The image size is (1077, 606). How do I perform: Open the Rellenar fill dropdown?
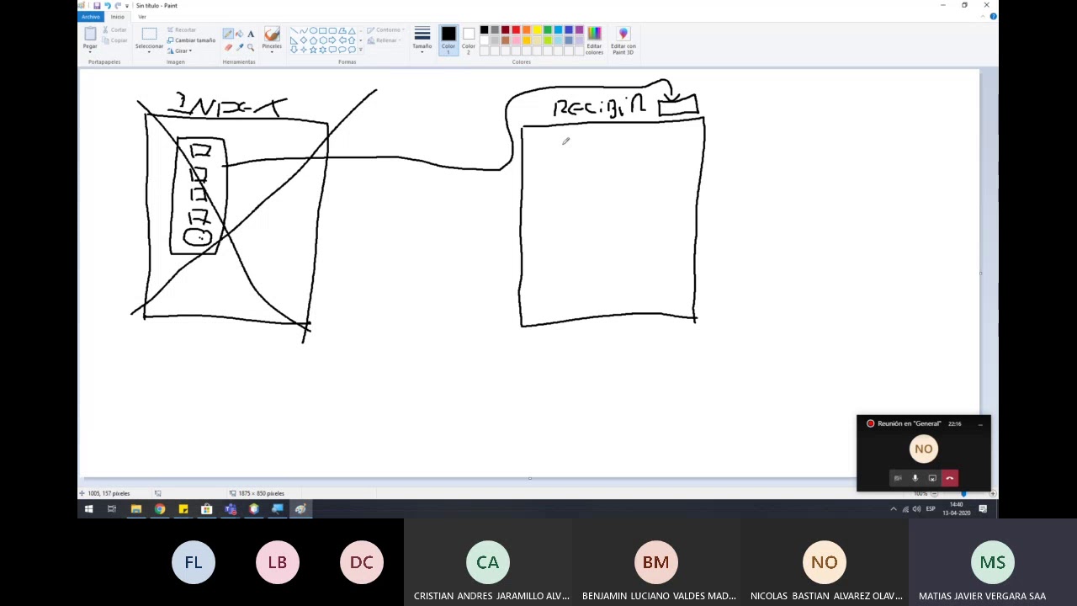[385, 40]
